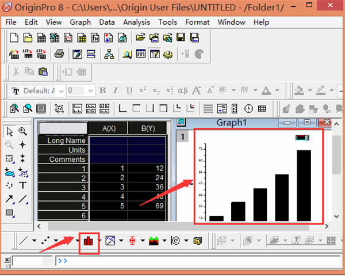Image resolution: width=345 pixels, height=277 pixels.
Task: Click the New Graph toolbar icon
Action: (68, 37)
